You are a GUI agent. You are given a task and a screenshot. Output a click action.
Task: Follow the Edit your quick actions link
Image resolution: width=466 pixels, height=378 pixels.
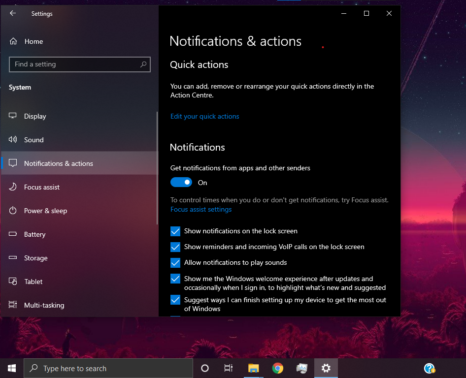click(204, 116)
